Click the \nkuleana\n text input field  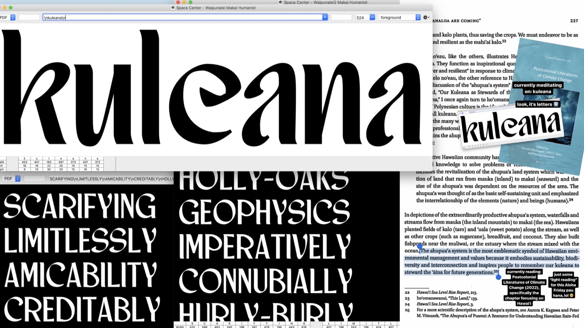click(x=183, y=18)
